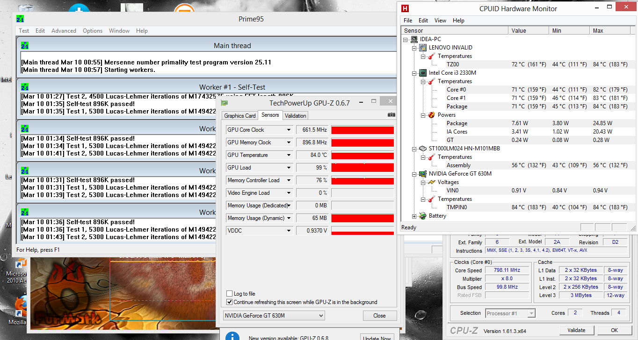Open the VDDC sensor dropdown
Screen dimensions: 638x340
[x=289, y=231]
